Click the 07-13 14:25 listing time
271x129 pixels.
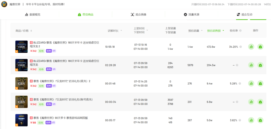point(141,81)
